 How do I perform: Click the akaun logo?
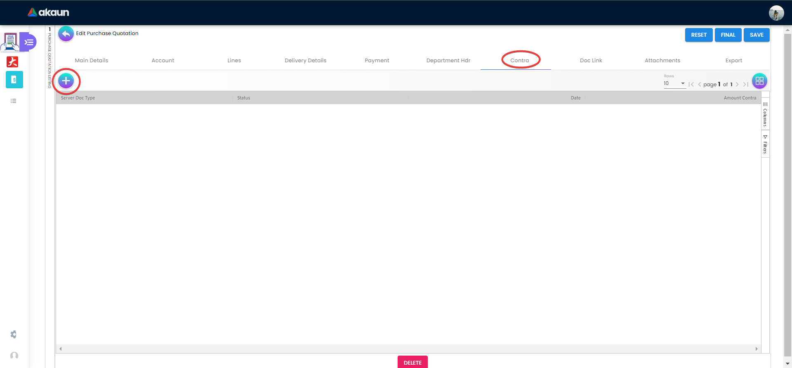48,12
